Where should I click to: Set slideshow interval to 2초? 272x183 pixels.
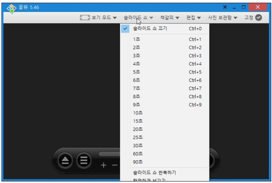point(165,47)
